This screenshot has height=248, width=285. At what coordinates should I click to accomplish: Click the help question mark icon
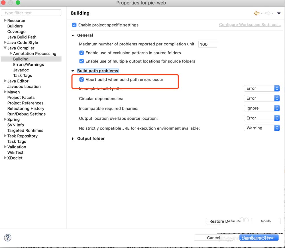8,238
